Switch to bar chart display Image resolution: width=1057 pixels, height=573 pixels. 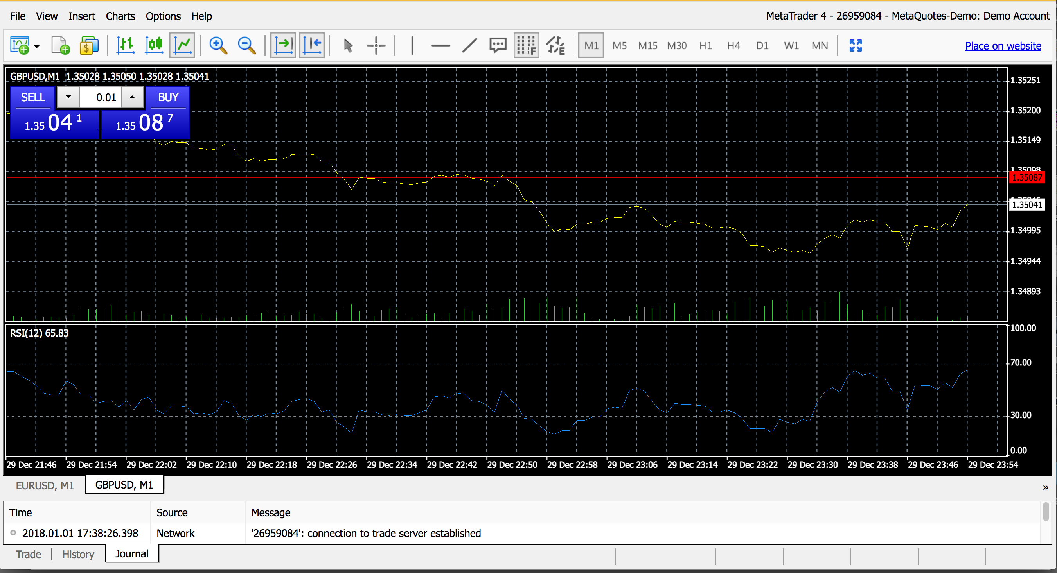point(125,45)
